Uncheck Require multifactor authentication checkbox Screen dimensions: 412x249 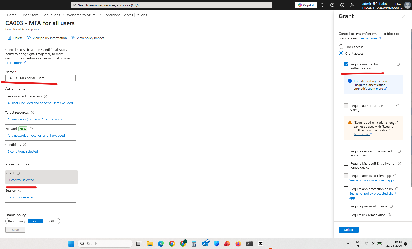click(x=346, y=64)
